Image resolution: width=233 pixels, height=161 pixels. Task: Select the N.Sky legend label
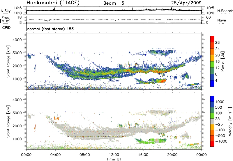coord(6,11)
